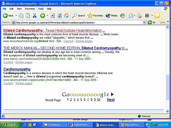Viewport: 171px width, 128px height.
Task: Open the File menu
Action: pos(5,9)
